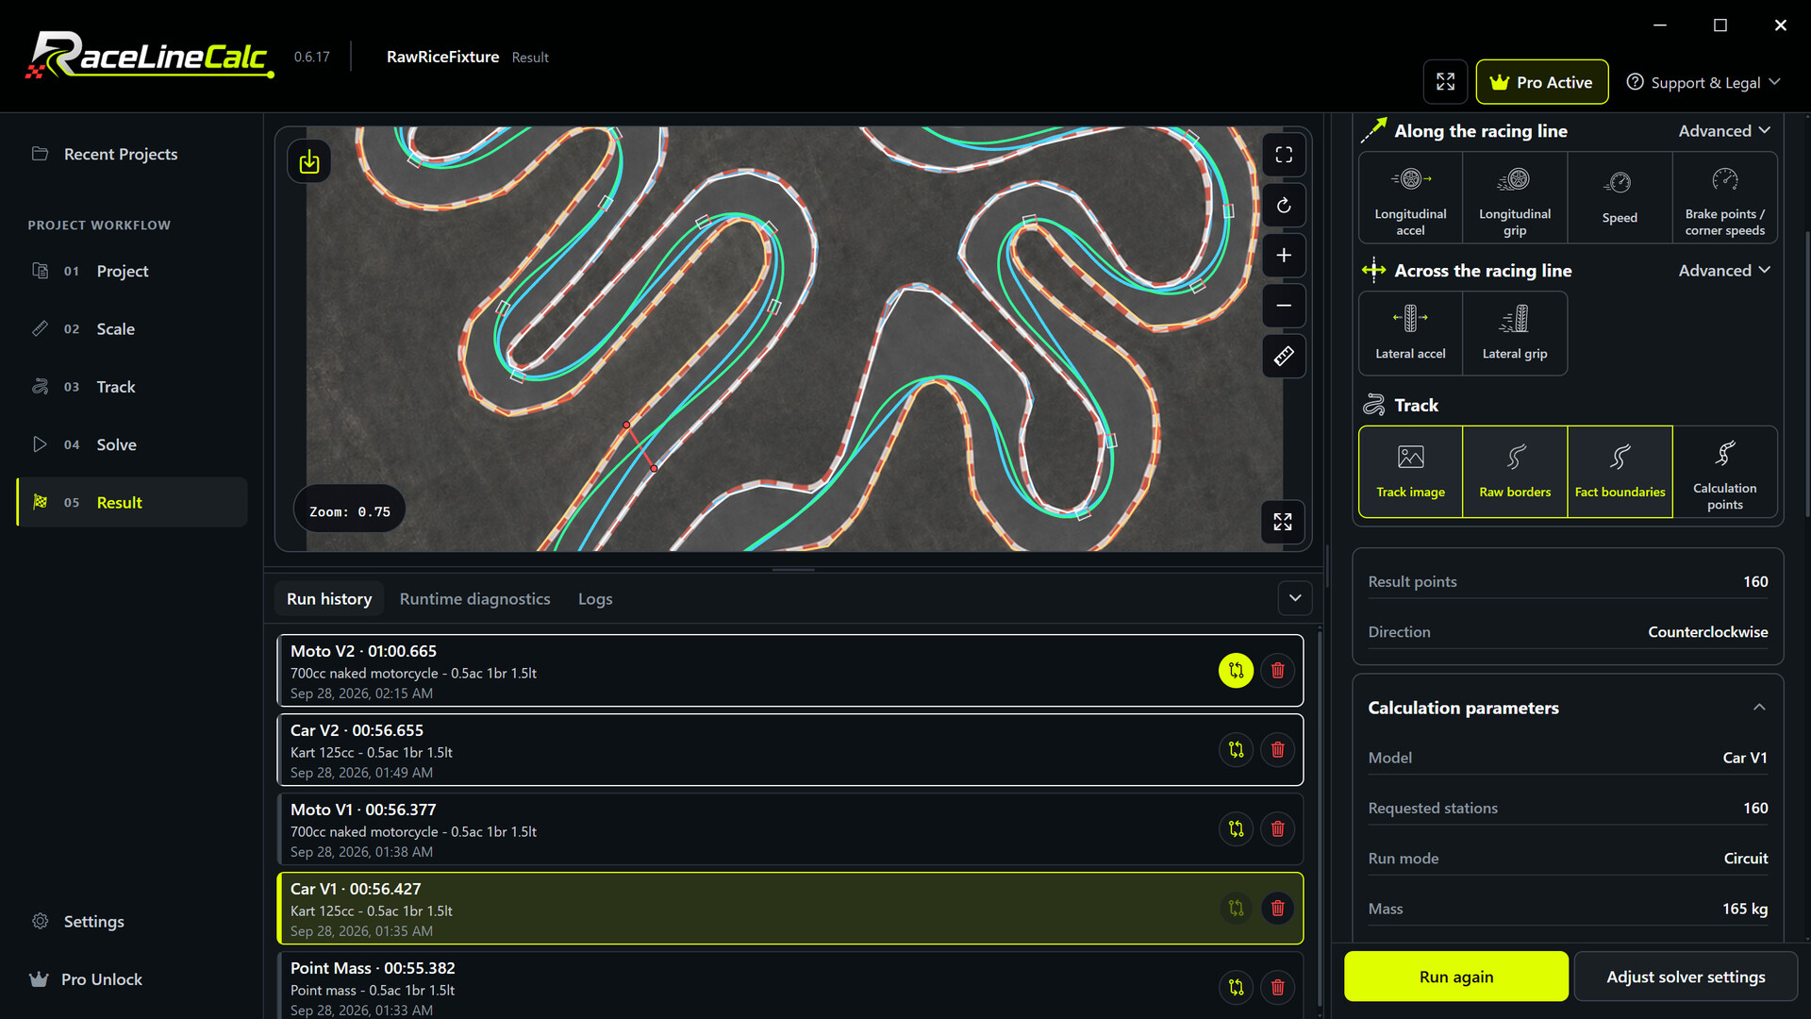Go to workflow step 02 Scale
This screenshot has height=1019, width=1811.
click(x=132, y=328)
